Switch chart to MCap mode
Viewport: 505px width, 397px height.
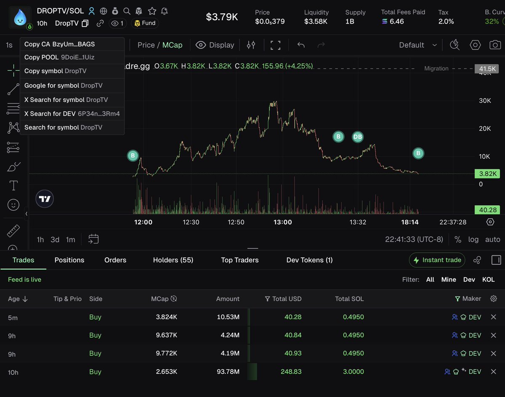[173, 45]
